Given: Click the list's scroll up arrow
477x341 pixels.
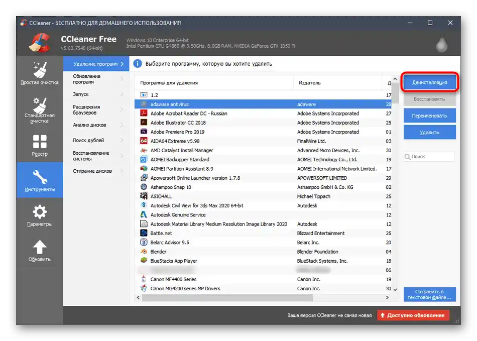Looking at the screenshot, I should point(395,79).
